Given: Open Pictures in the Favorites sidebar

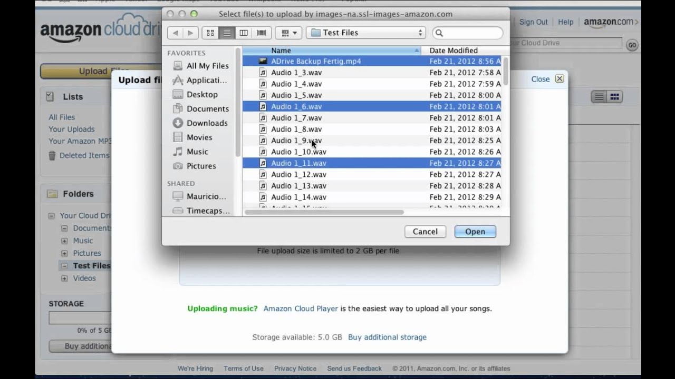Looking at the screenshot, I should coord(195,165).
